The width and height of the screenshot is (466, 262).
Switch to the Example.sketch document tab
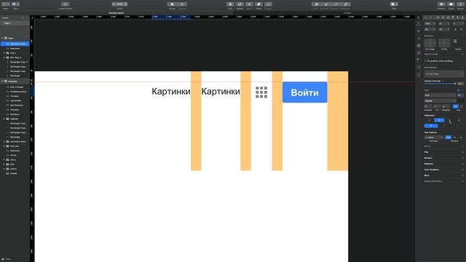[x=116, y=13]
